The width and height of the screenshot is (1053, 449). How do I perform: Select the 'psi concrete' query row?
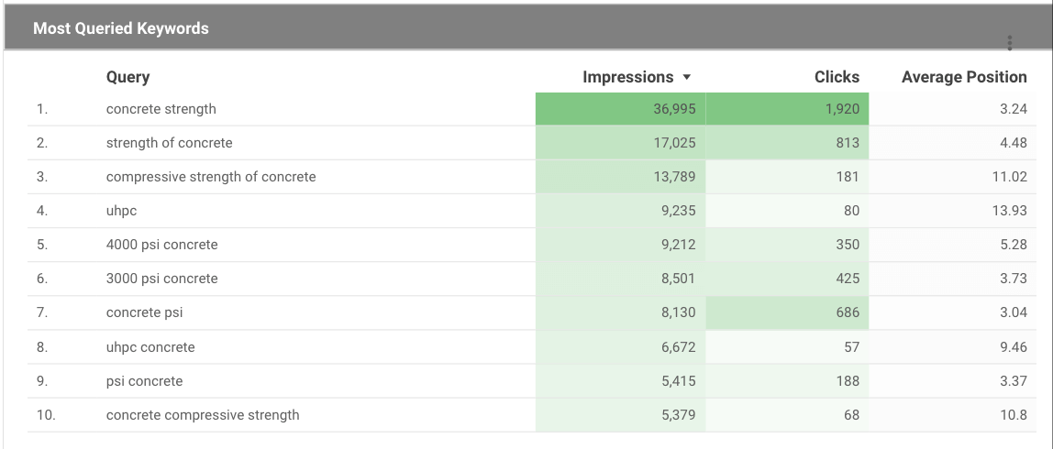click(x=532, y=381)
